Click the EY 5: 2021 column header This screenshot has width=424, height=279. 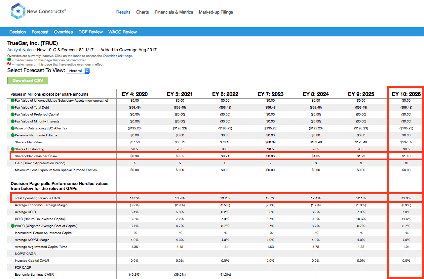click(x=180, y=94)
